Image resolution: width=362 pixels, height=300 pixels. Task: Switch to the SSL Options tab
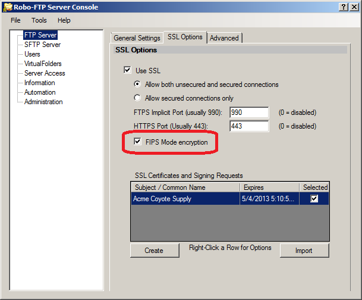coord(185,37)
